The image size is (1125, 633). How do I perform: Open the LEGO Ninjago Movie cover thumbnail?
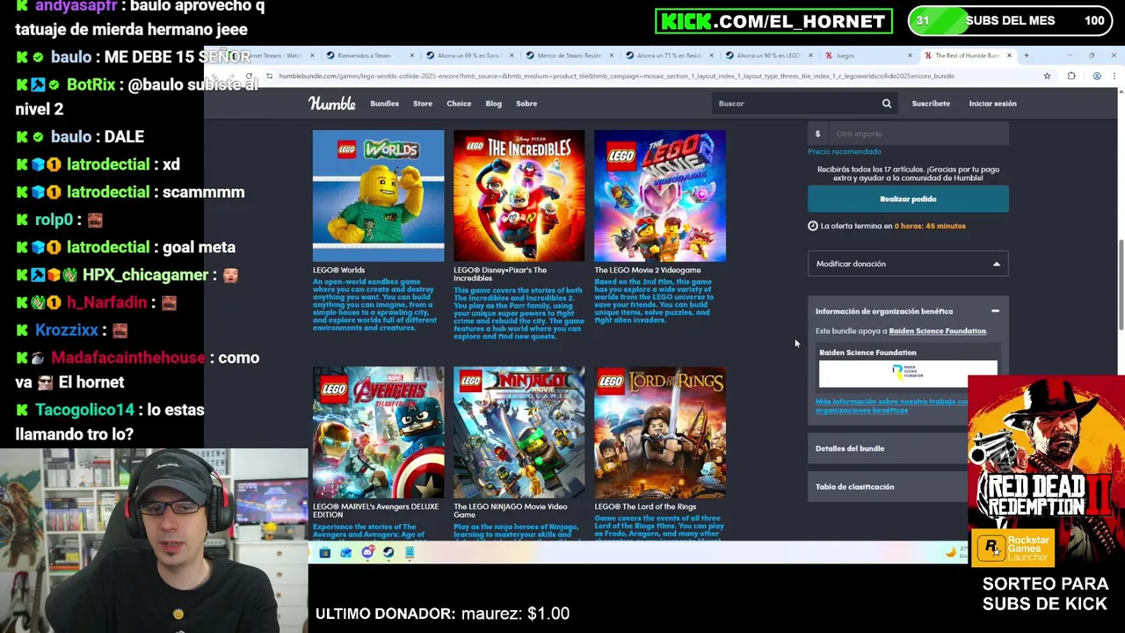519,433
